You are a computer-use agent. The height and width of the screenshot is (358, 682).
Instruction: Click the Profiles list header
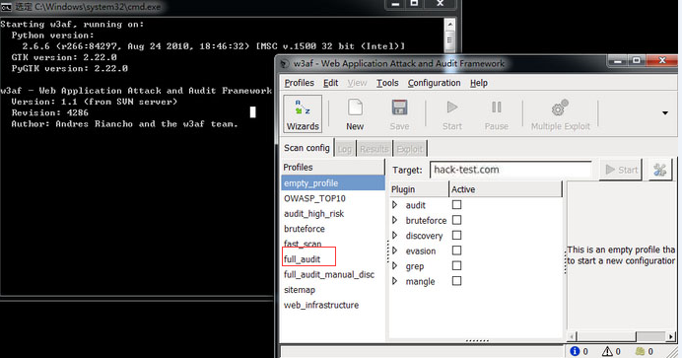click(x=333, y=167)
